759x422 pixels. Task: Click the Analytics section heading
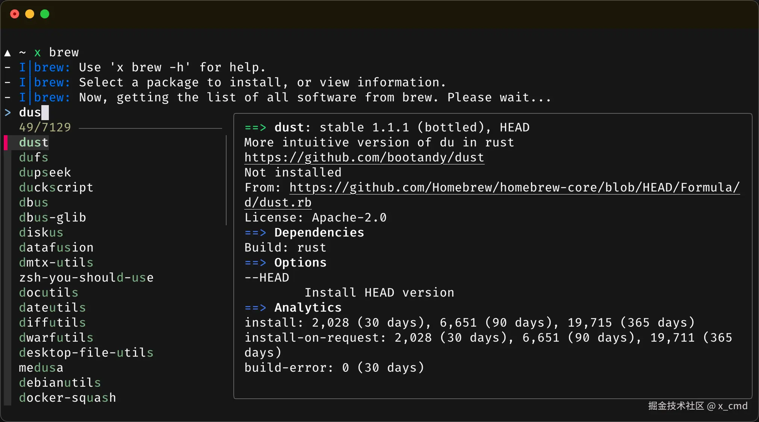click(x=308, y=308)
